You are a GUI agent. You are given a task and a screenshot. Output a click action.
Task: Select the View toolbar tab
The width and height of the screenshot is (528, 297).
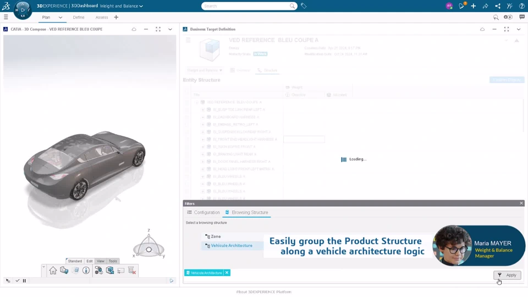(100, 261)
